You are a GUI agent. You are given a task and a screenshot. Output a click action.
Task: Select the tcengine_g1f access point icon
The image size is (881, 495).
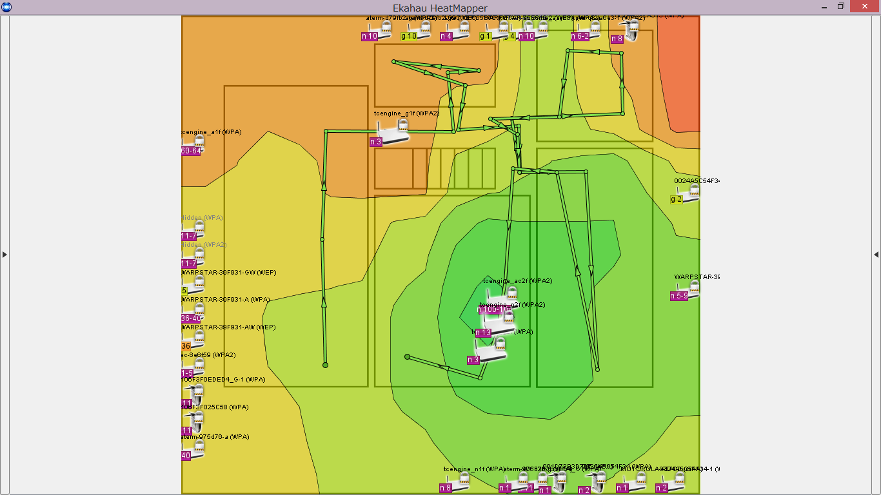(393, 131)
